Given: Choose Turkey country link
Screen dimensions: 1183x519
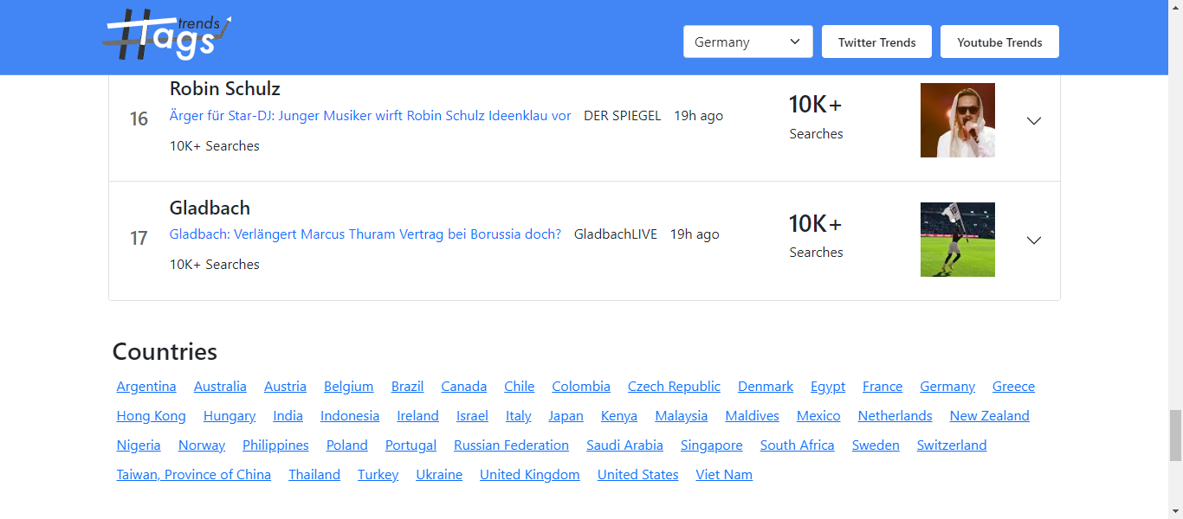Looking at the screenshot, I should click(378, 475).
